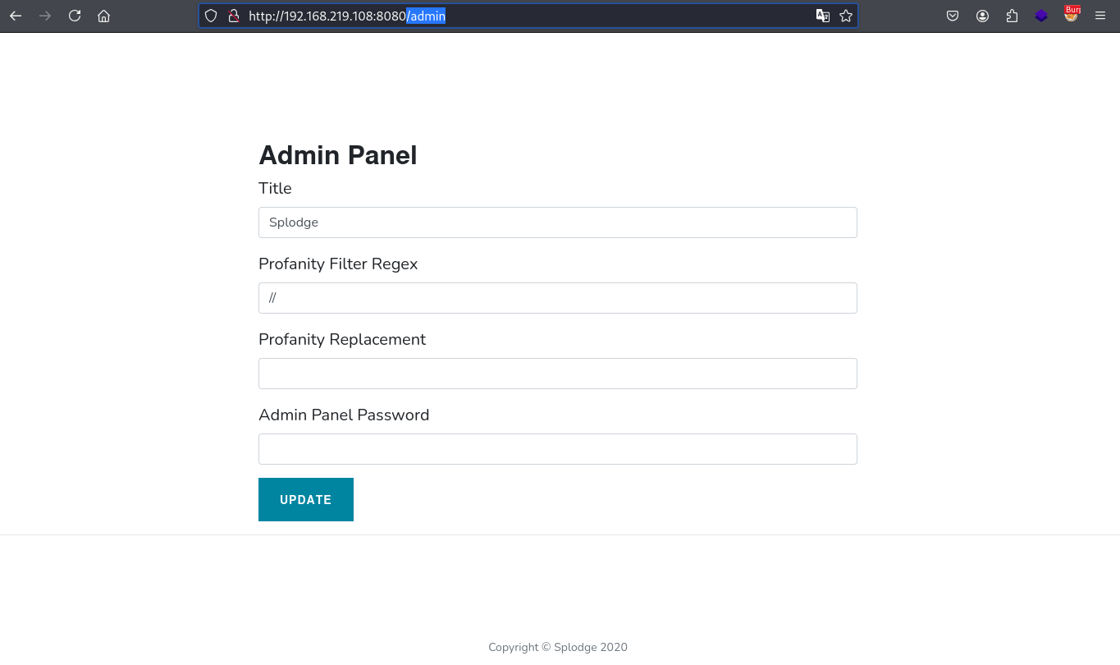The width and height of the screenshot is (1120, 665).
Task: Open the Burp proxy extension icon
Action: (1071, 14)
